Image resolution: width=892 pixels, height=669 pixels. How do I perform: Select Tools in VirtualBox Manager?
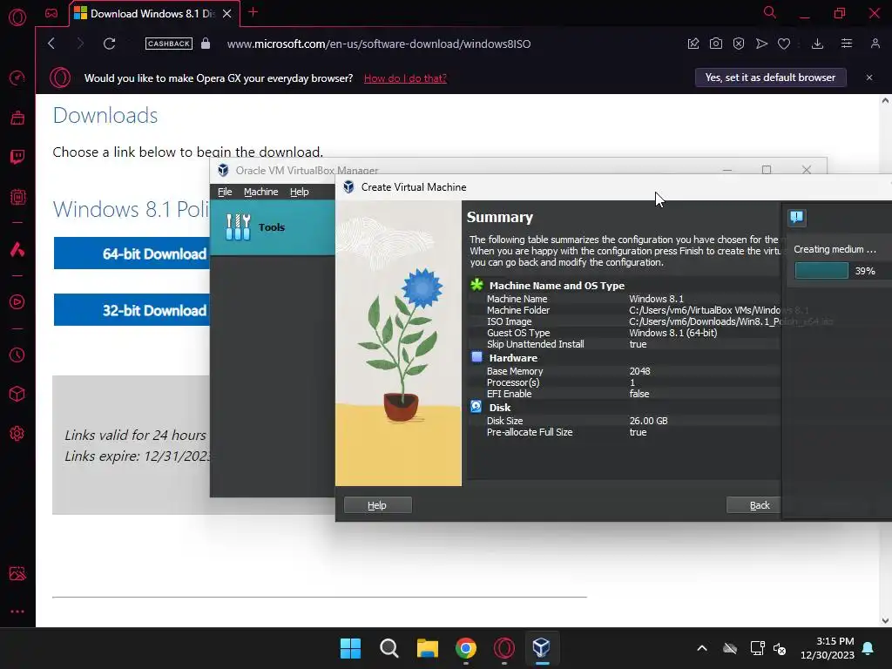(273, 227)
